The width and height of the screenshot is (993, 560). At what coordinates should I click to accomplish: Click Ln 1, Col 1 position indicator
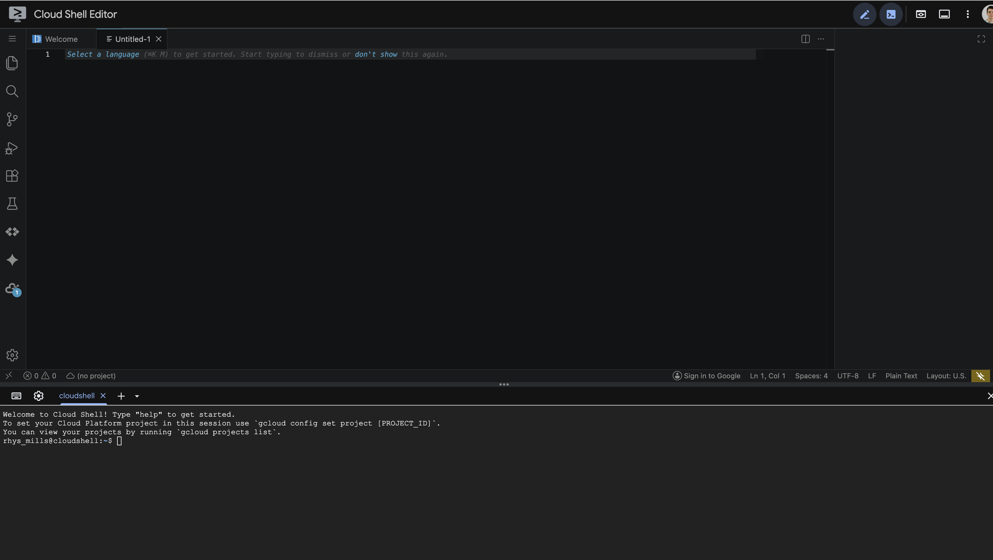point(768,376)
